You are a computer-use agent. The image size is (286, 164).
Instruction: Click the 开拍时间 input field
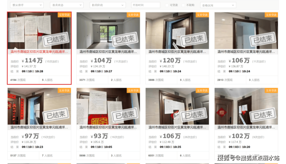[x=146, y=5]
